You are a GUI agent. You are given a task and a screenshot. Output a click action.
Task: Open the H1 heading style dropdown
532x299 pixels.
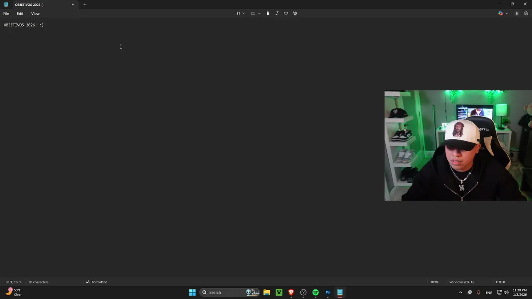coord(240,13)
